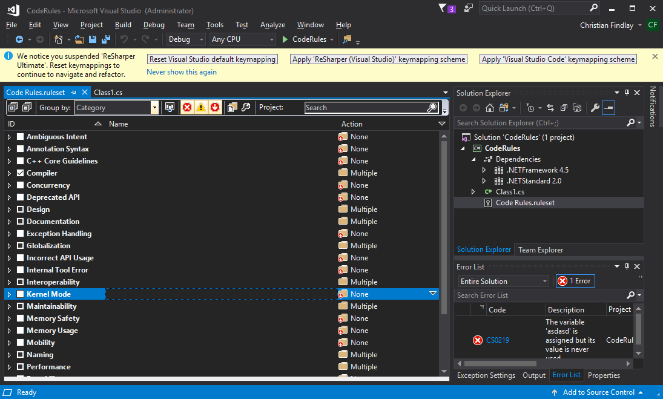Open the Build menu
Screen dimensions: 663x399
click(x=123, y=25)
